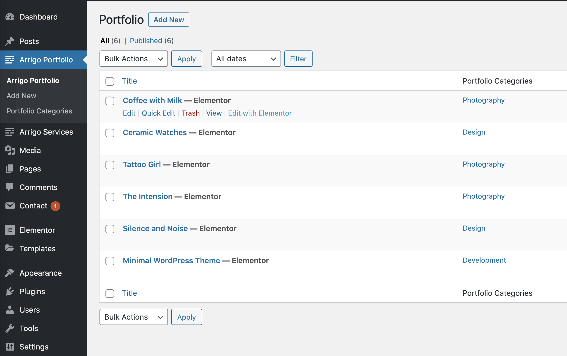Click Trash link under Coffee with Milk
This screenshot has width=567, height=356.
click(x=191, y=113)
